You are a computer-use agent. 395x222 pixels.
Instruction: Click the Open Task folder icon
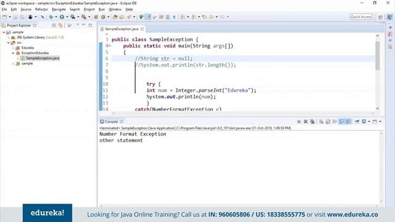[122, 17]
